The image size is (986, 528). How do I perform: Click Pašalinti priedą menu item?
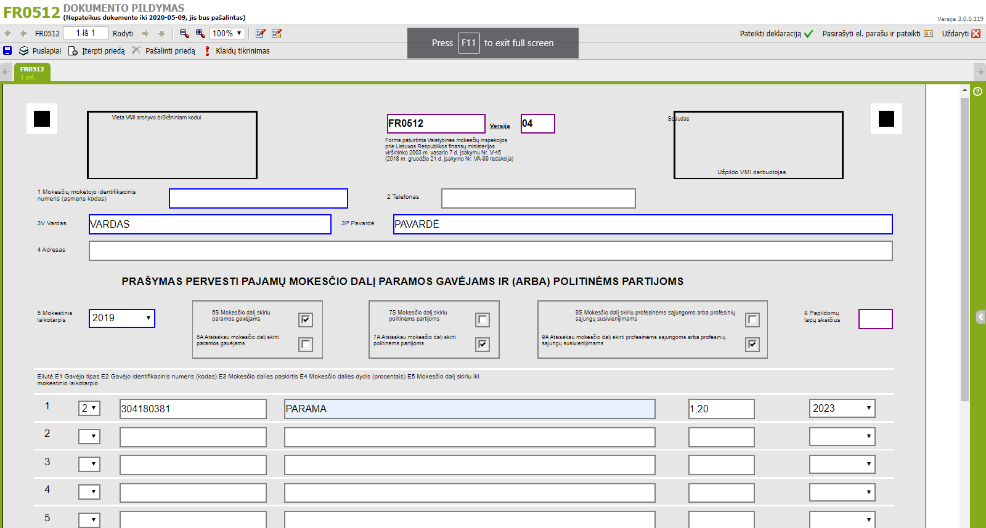[x=170, y=51]
